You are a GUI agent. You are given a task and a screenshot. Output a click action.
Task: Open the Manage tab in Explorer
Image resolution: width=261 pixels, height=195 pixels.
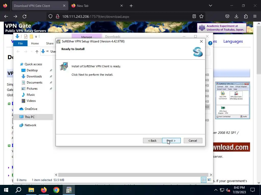(87, 37)
